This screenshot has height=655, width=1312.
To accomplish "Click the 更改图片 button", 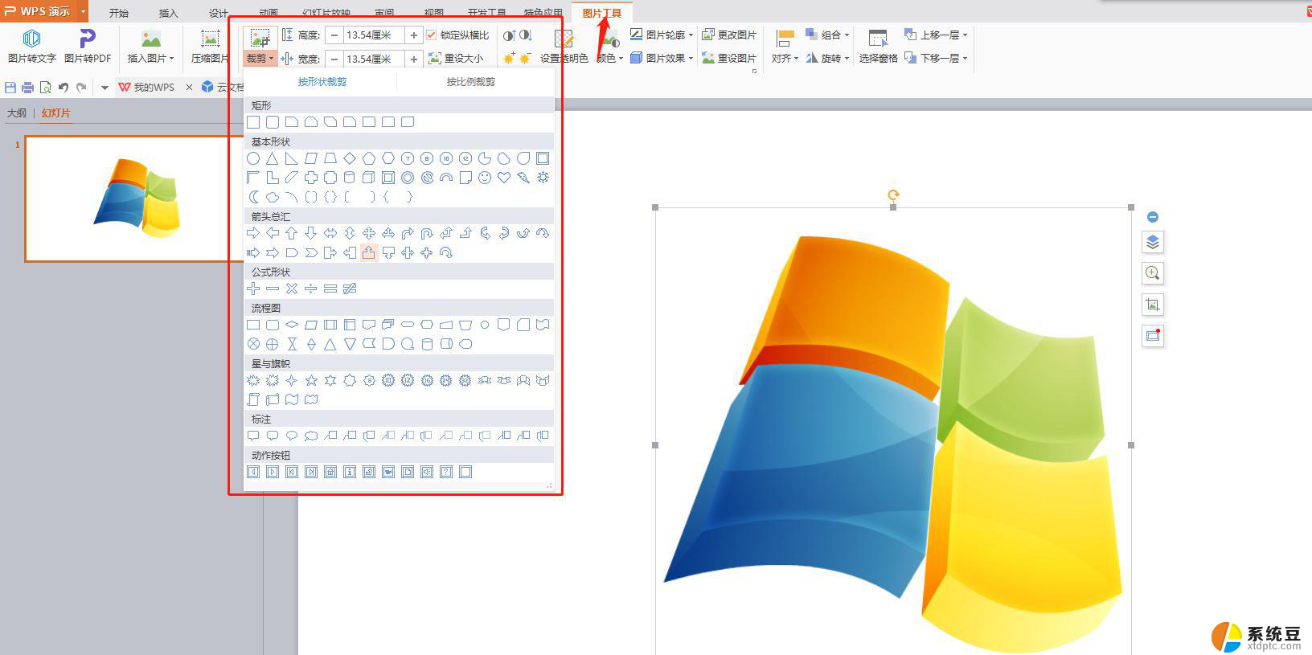I will [729, 35].
